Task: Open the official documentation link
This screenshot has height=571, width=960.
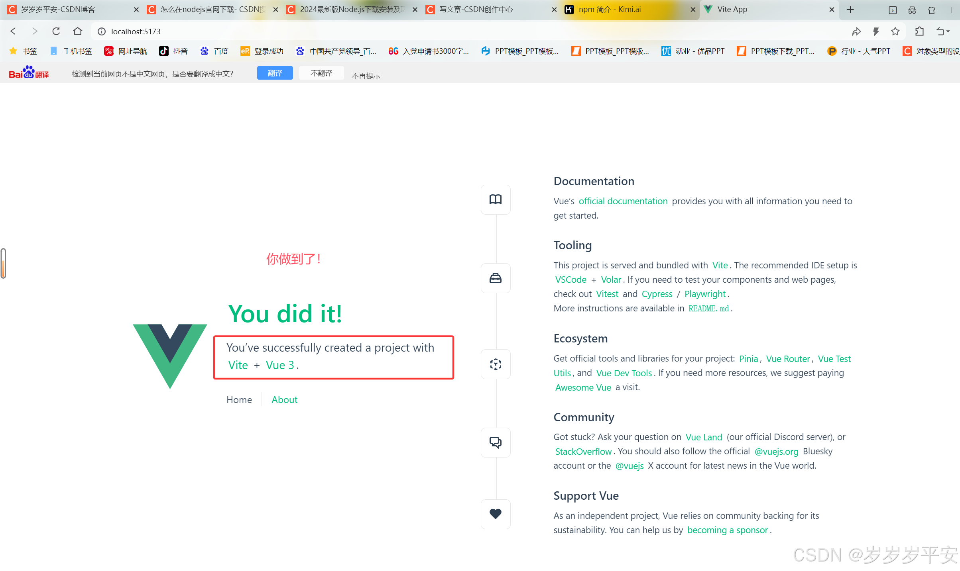Action: [x=623, y=201]
